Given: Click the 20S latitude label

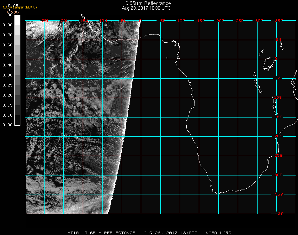Looking at the screenshot, I should 279,136.
